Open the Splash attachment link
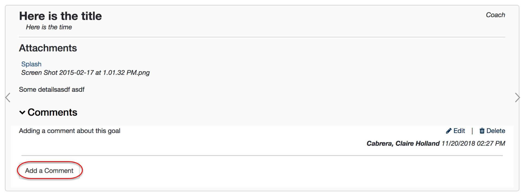This screenshot has width=525, height=195. (x=31, y=64)
